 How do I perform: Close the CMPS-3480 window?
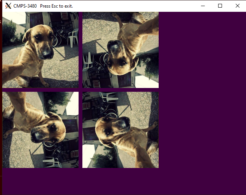click(237, 6)
